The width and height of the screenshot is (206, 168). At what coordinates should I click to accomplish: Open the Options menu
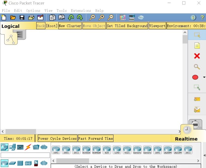[x=33, y=11]
